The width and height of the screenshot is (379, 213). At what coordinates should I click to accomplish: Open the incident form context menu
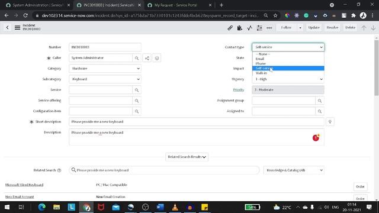[17, 28]
